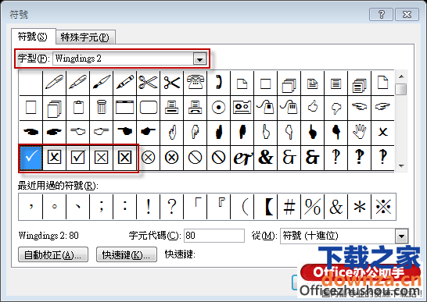Switch to the 特殊字元(P) tab

(85, 37)
